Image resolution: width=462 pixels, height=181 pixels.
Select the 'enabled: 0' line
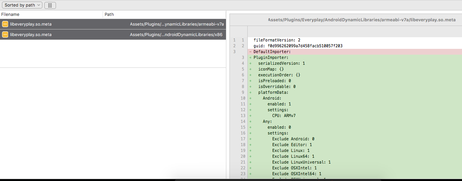point(355,127)
